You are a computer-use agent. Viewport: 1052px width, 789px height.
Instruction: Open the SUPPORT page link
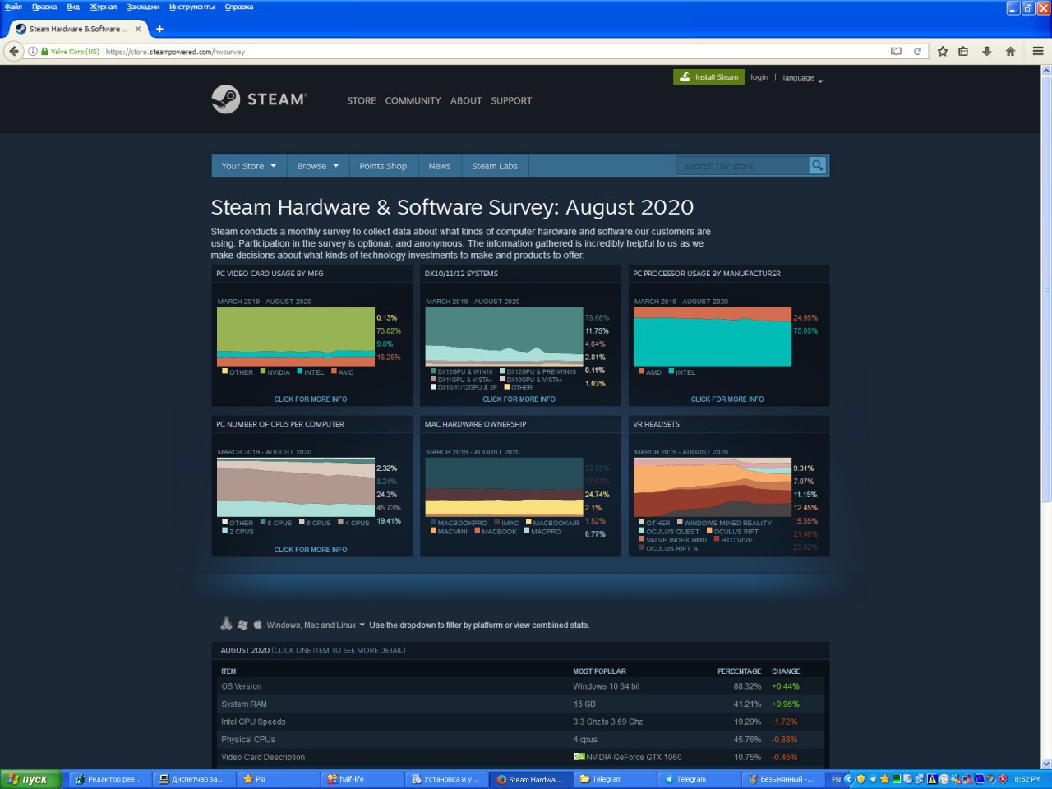pos(511,100)
